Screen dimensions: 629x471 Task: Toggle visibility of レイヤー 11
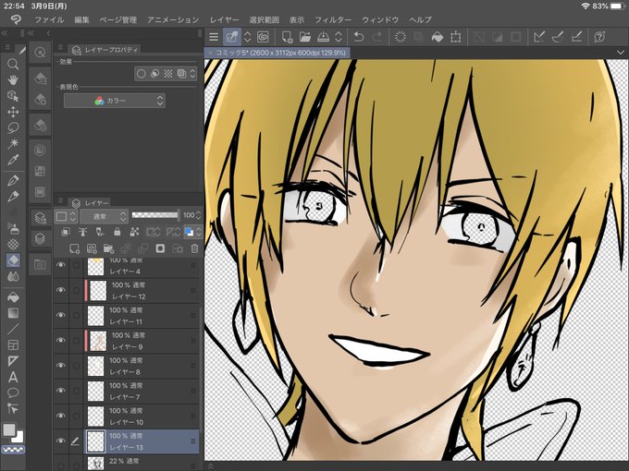[61, 315]
